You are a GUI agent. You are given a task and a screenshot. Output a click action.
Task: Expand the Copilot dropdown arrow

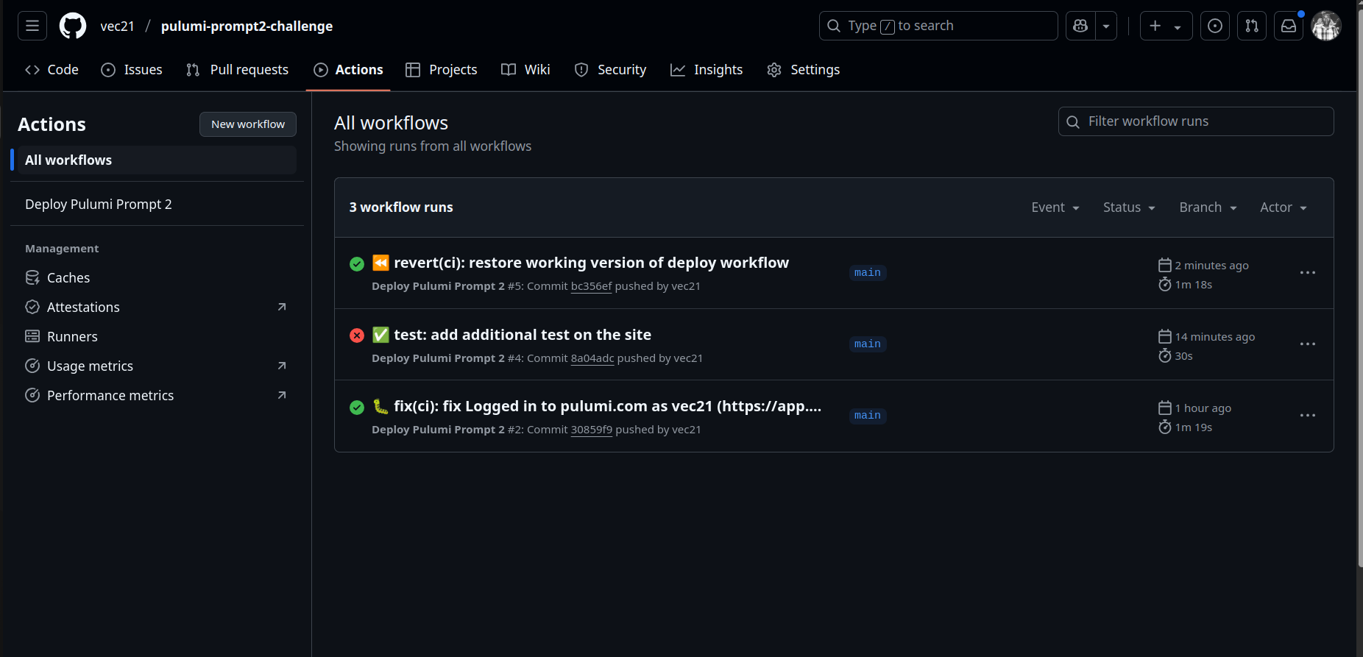tap(1106, 26)
